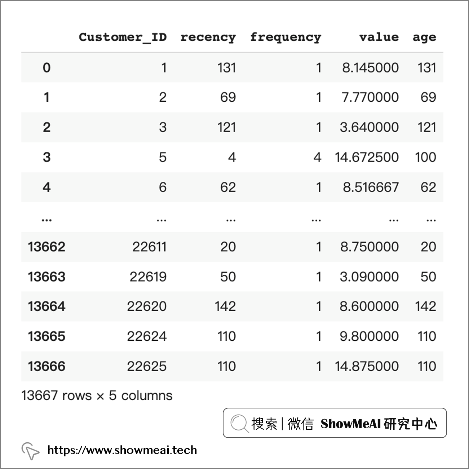The image size is (469, 469).
Task: Select Customer_ID cell 22619
Action: click(x=148, y=277)
